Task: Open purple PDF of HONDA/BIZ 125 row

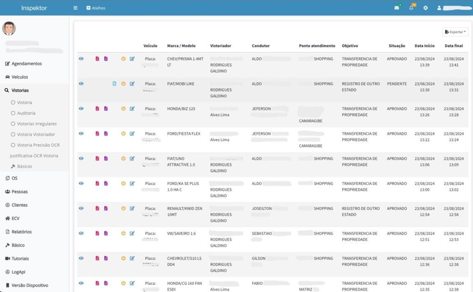Action: 106,109
